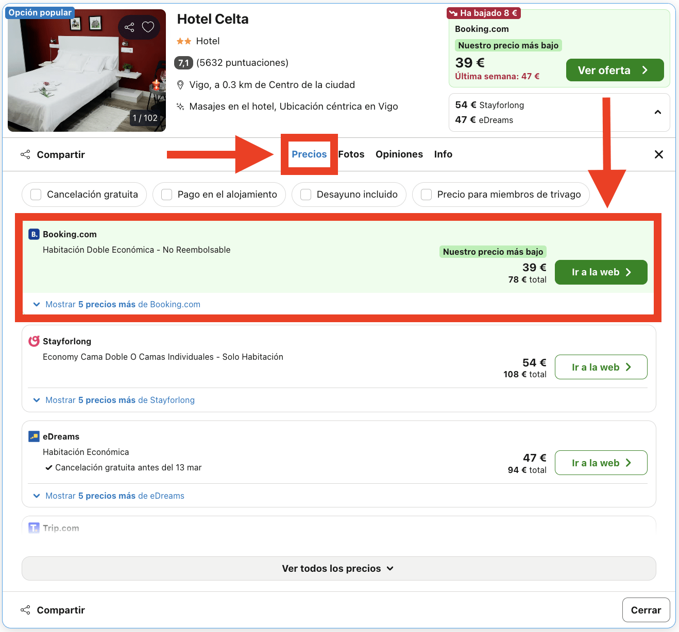Click the two-star hotel rating icon

184,41
